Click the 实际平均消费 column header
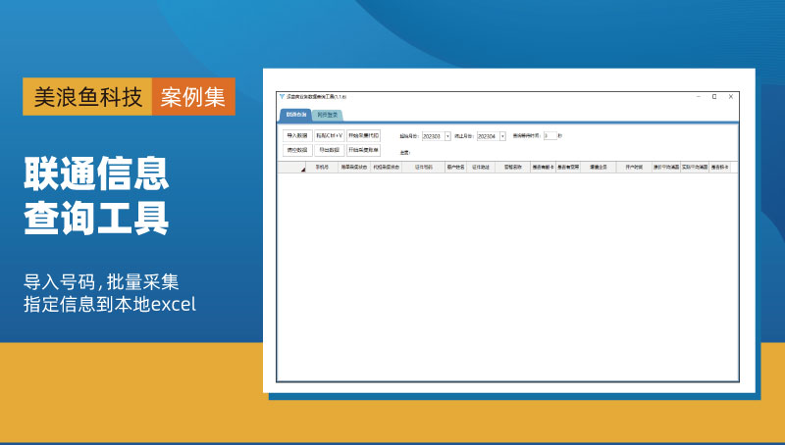 (695, 167)
